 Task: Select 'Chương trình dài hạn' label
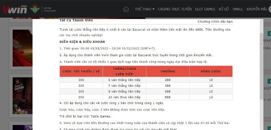215,22
